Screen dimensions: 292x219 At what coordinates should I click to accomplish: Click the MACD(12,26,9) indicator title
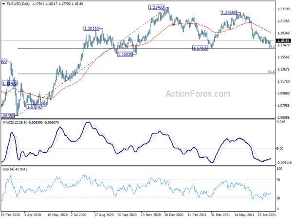15,123
